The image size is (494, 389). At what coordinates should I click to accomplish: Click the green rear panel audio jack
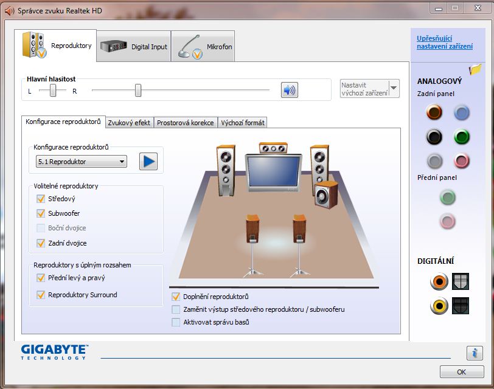(x=462, y=137)
